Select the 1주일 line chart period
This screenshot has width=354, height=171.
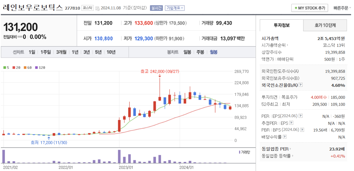pos(46,52)
